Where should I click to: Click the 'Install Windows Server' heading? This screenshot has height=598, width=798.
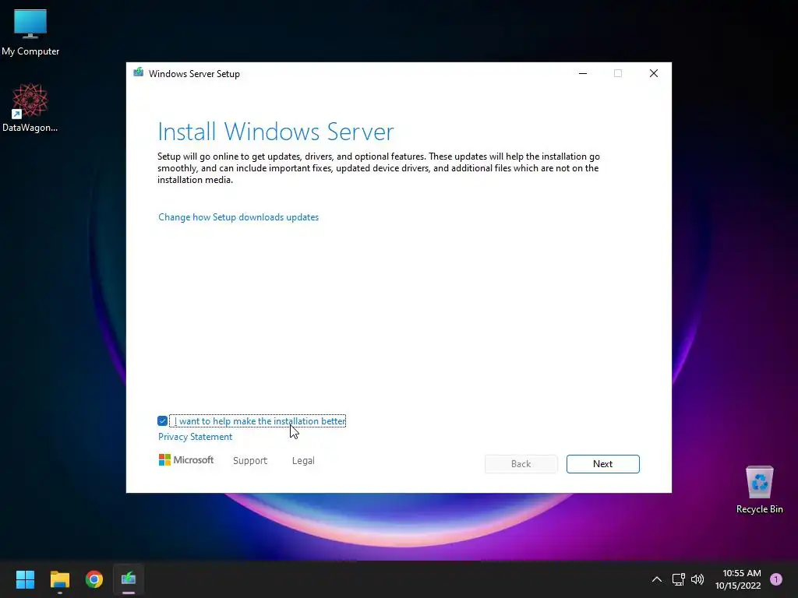click(276, 132)
